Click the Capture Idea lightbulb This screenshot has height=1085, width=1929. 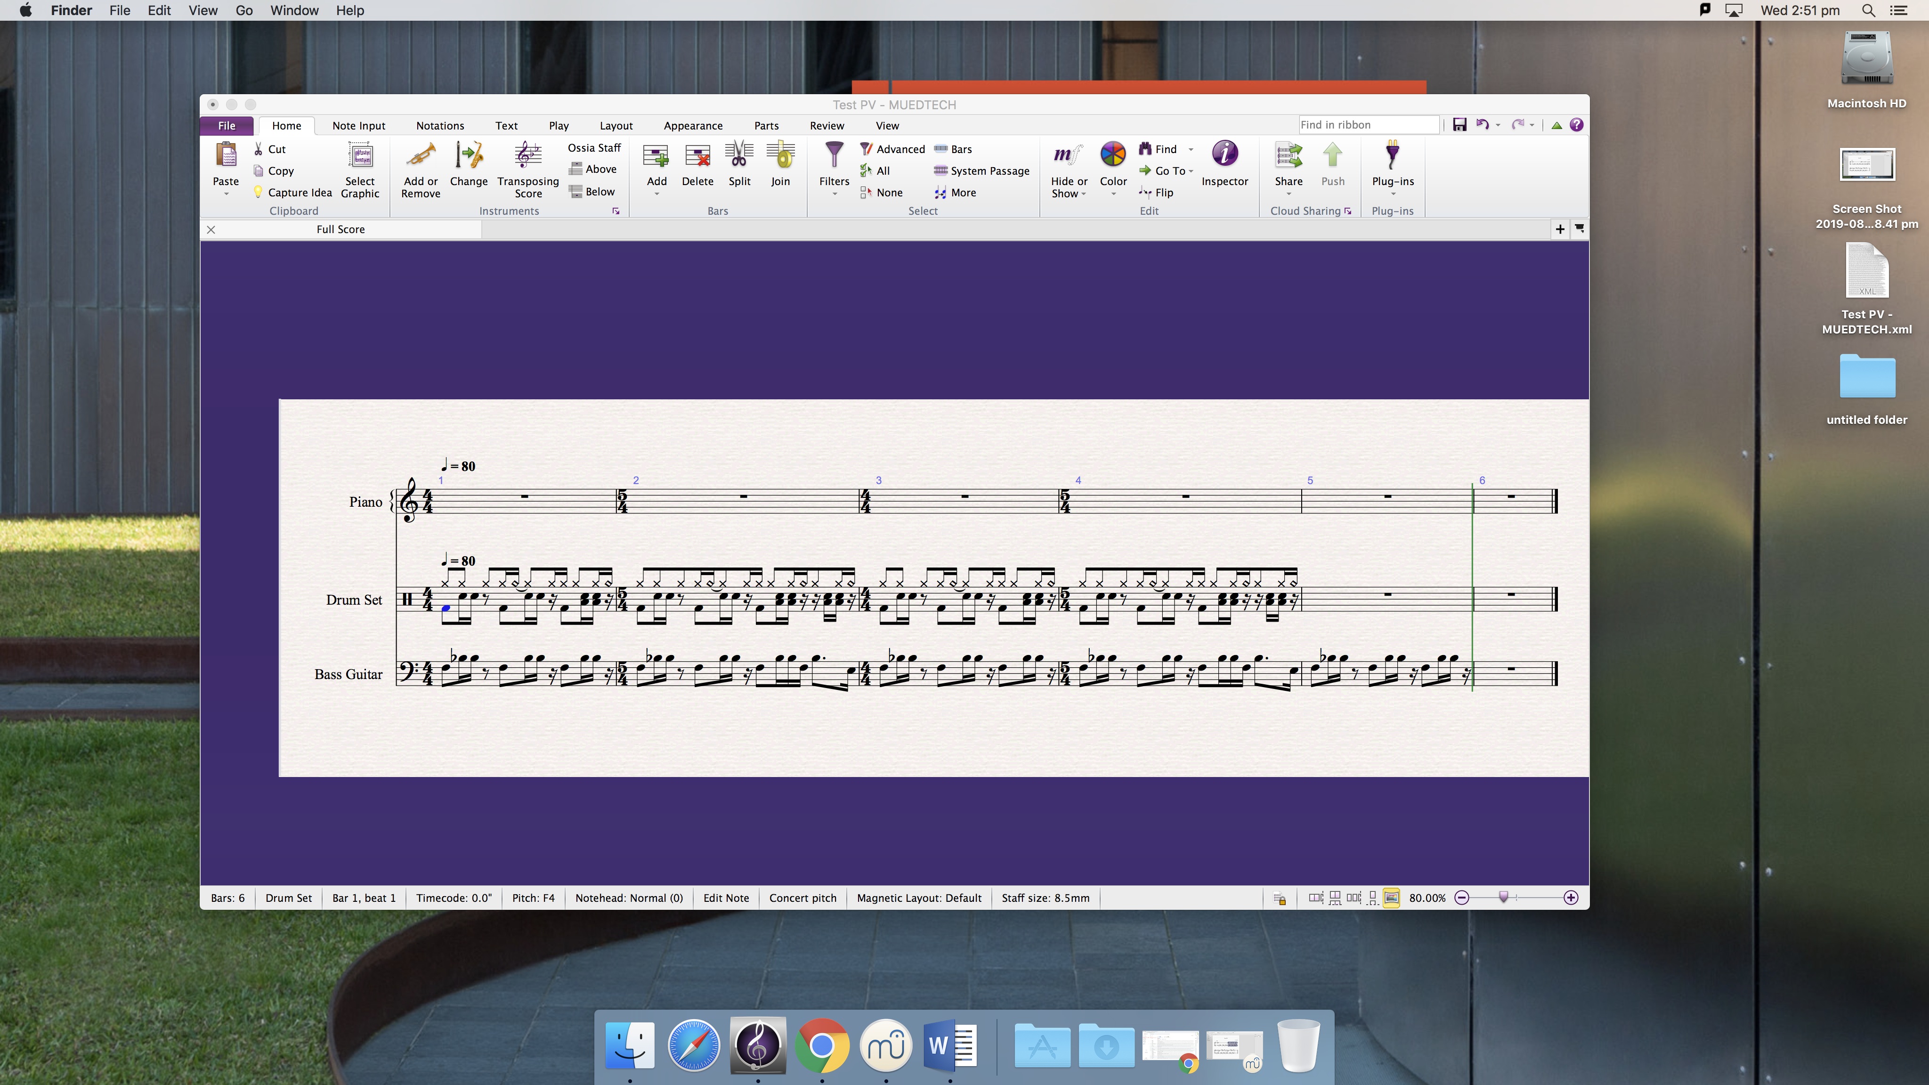click(259, 193)
